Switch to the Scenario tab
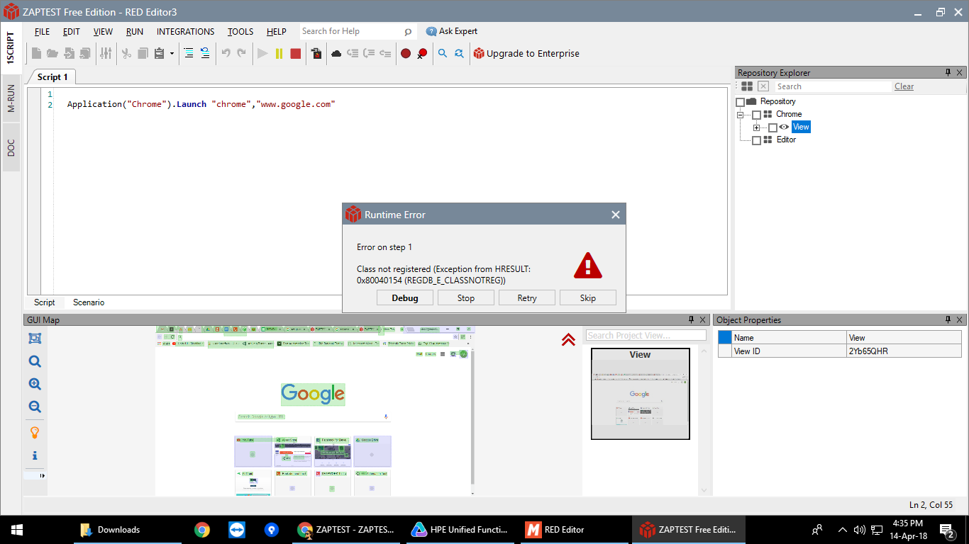 pyautogui.click(x=89, y=302)
